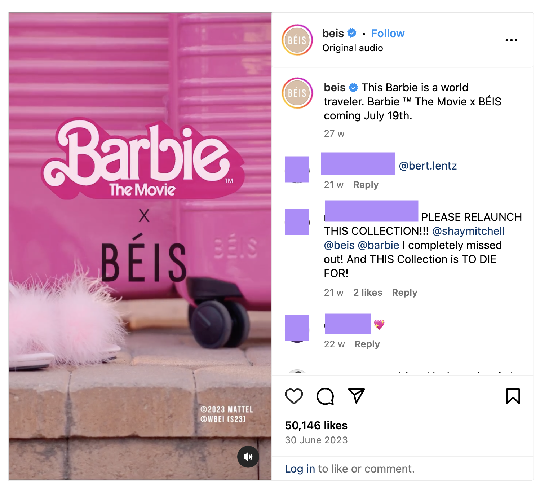This screenshot has height=492, width=540.
Task: View the 50,146 likes list
Action: pos(316,425)
